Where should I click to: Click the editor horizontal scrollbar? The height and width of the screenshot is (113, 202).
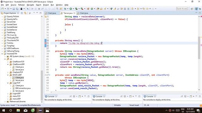(x=124, y=92)
